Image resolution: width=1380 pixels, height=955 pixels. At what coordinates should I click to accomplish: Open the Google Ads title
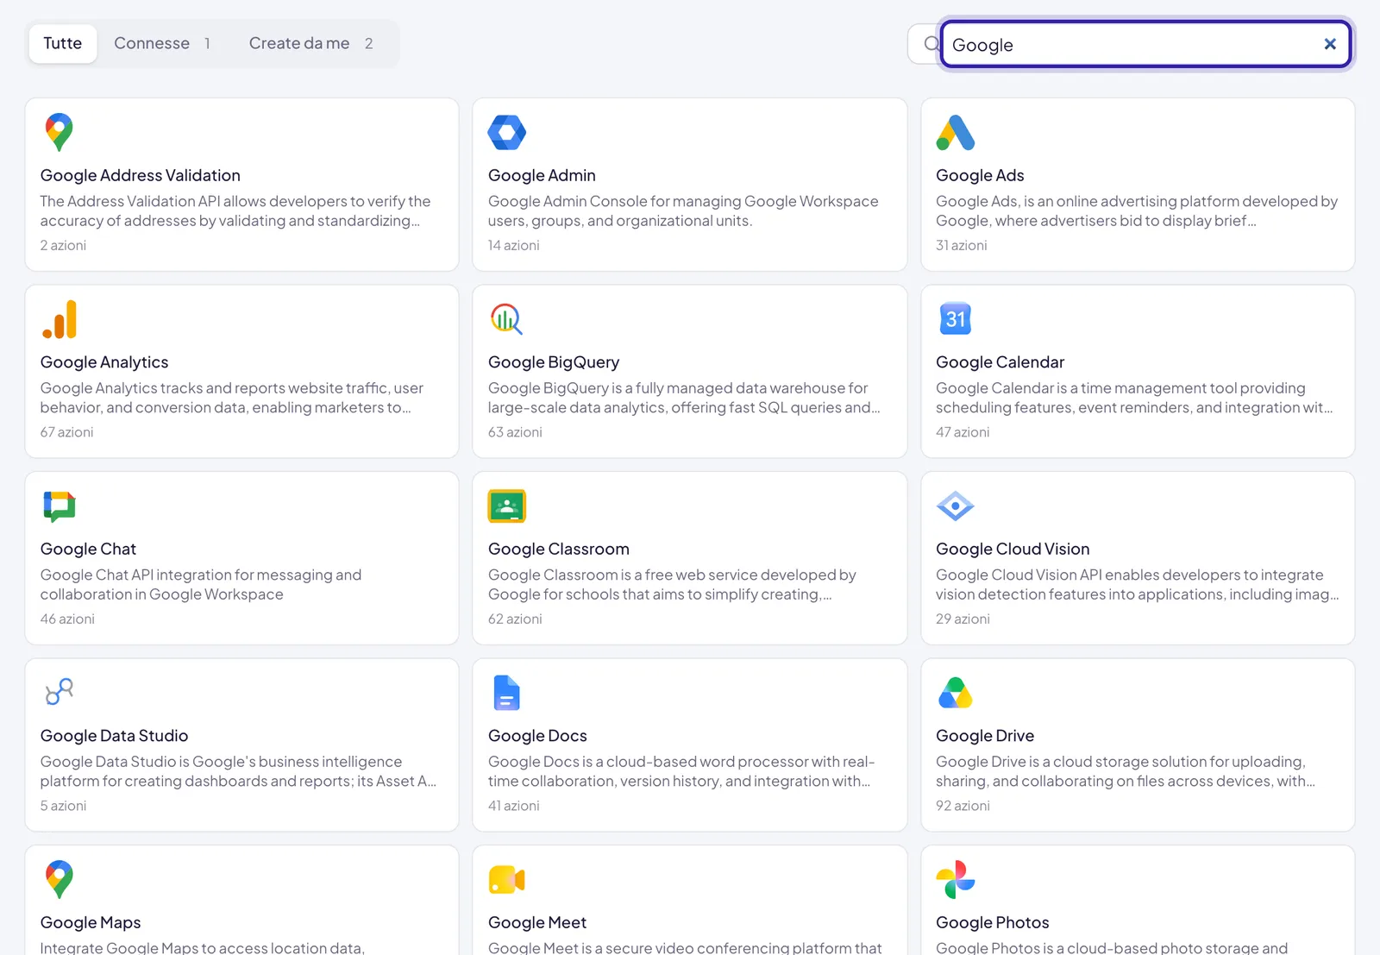(980, 175)
